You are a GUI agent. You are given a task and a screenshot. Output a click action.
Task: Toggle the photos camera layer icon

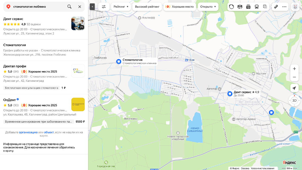click(x=248, y=7)
